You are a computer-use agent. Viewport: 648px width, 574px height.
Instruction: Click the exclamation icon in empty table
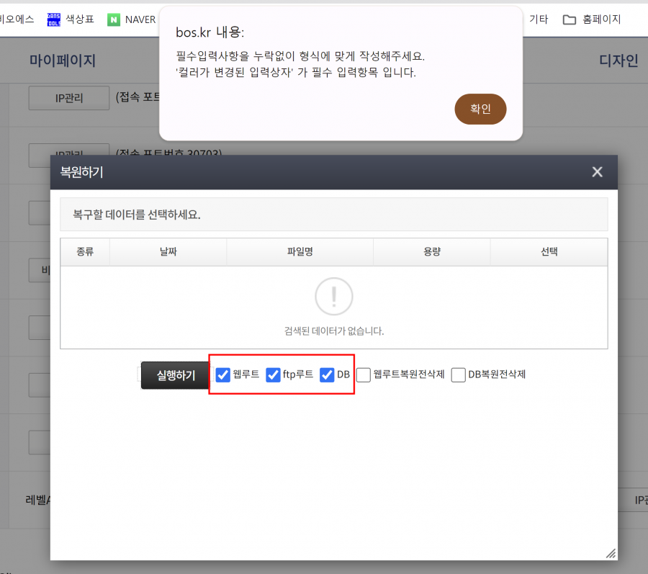click(x=333, y=296)
